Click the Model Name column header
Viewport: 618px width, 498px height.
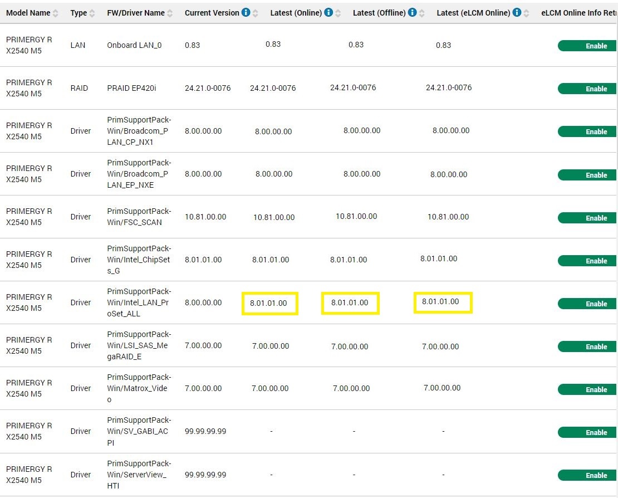[28, 13]
